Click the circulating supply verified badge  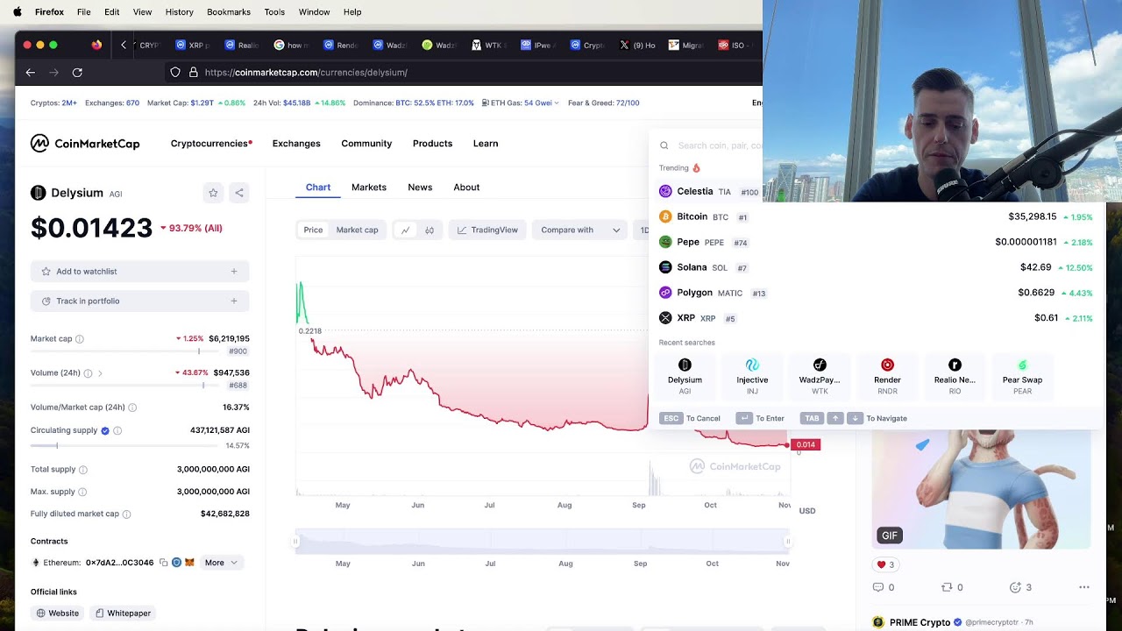(x=105, y=431)
